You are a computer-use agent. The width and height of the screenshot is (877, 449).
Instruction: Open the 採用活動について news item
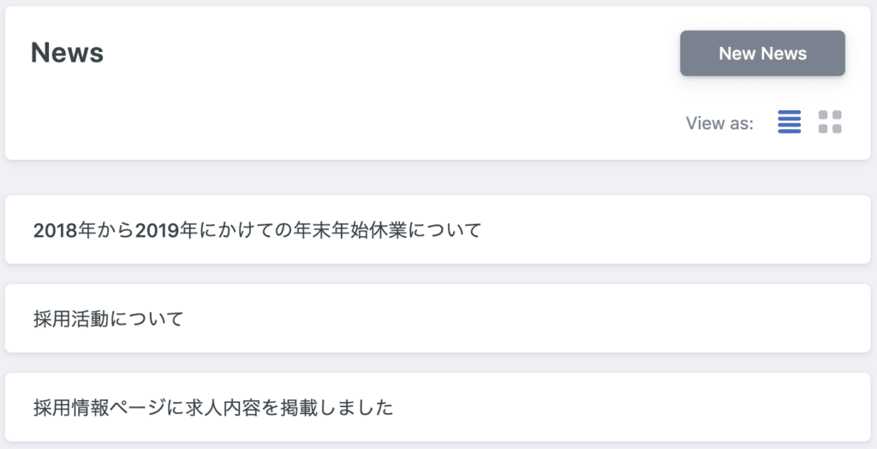[x=438, y=318]
